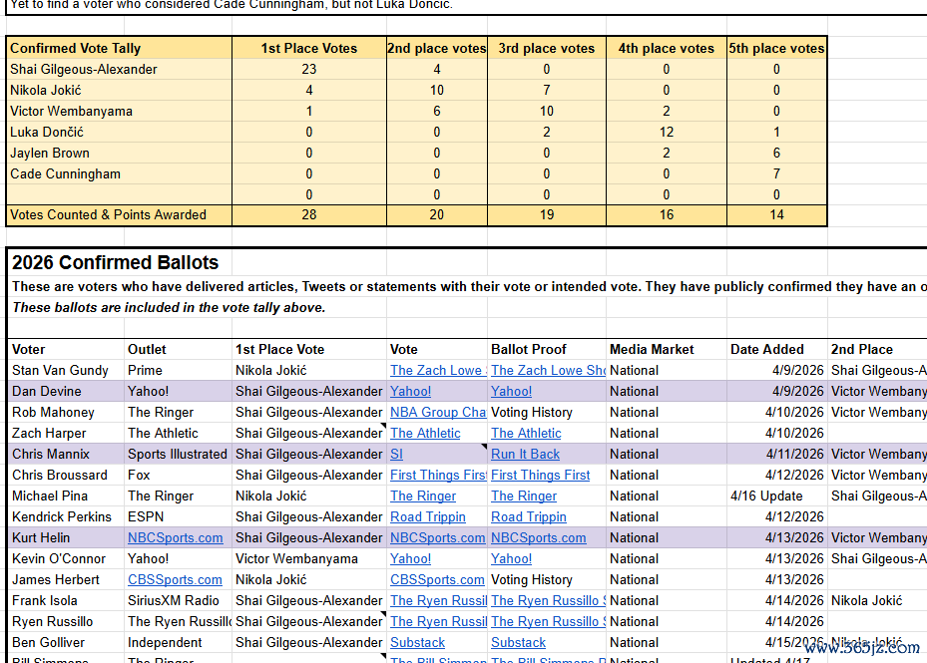Viewport: 927px width, 663px height.
Task: Select the Stan Van Gundy voter cell
Action: [60, 370]
